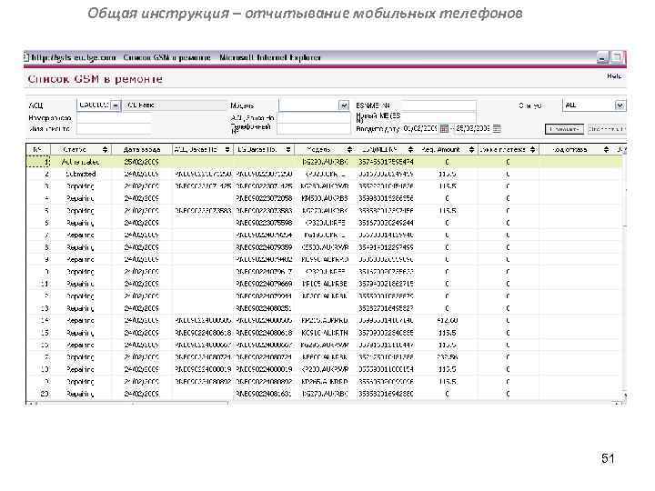Open calendar for the start date
The height and width of the screenshot is (491, 655).
(444, 128)
